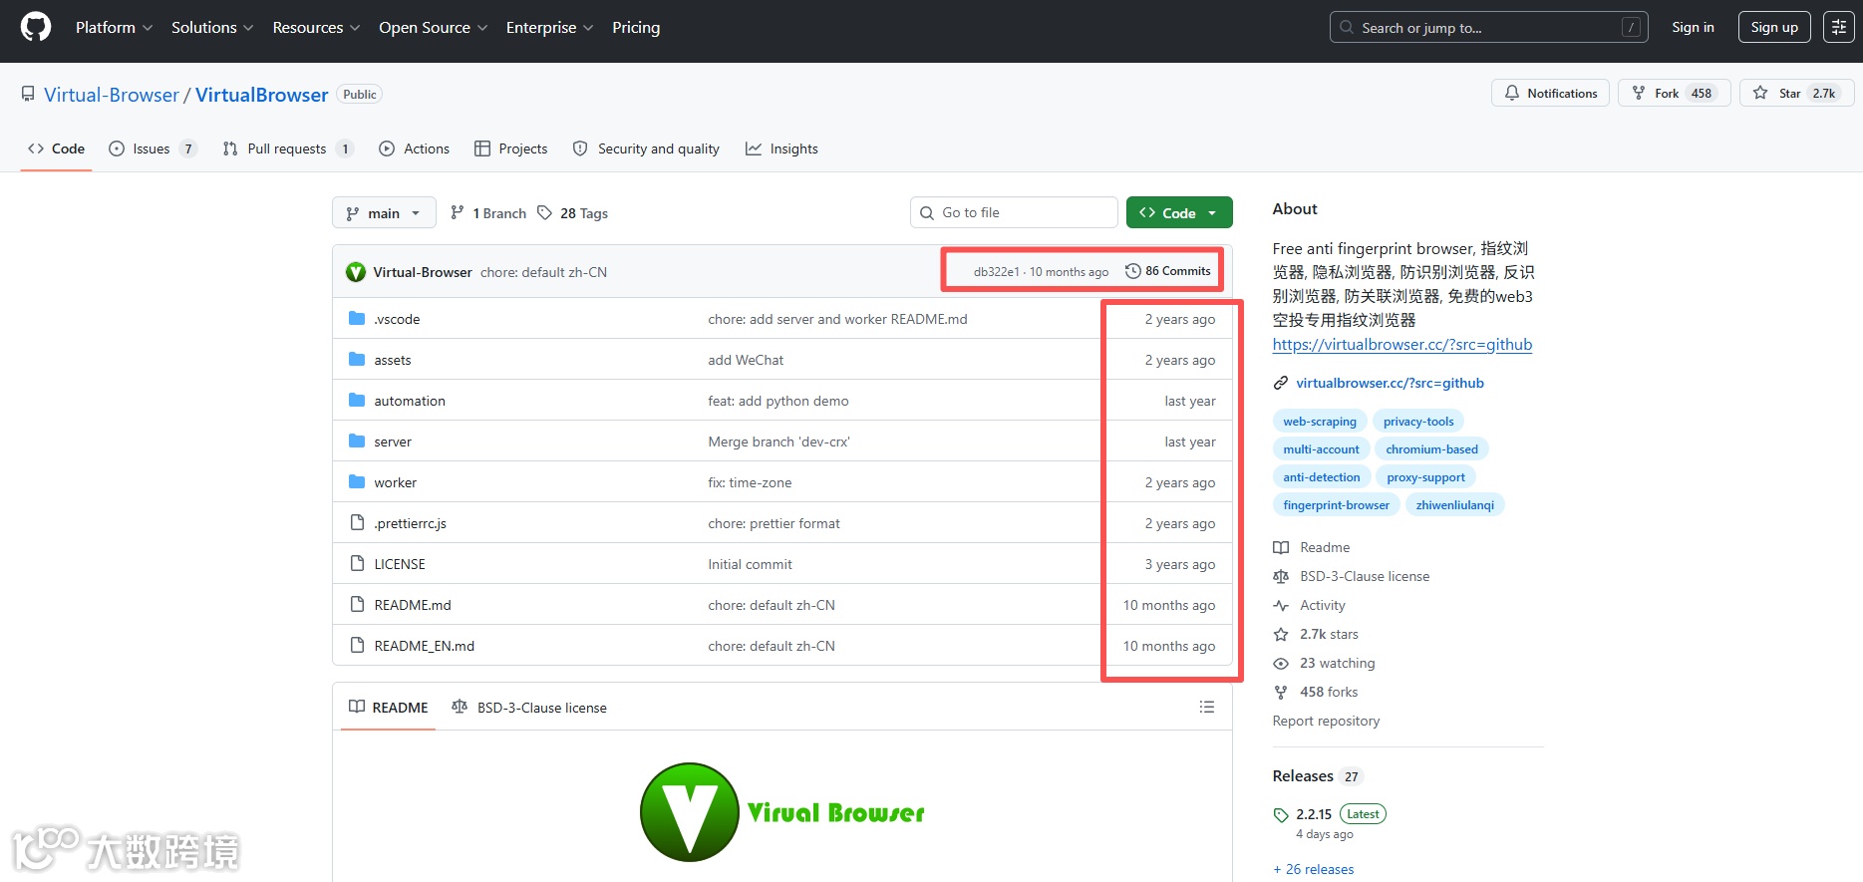Open the Readme sidebar link

1312,547
